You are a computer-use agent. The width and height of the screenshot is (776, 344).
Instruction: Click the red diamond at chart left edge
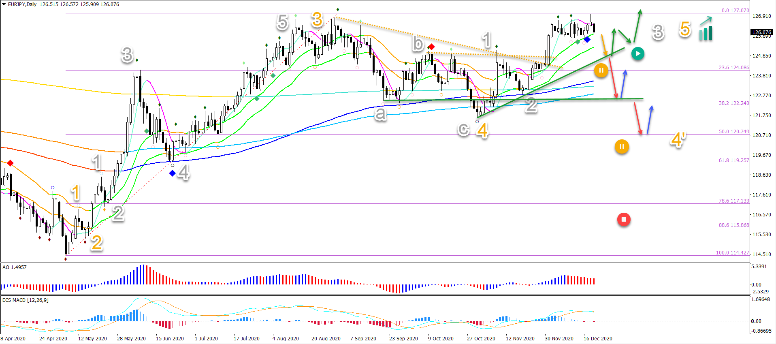[x=10, y=163]
